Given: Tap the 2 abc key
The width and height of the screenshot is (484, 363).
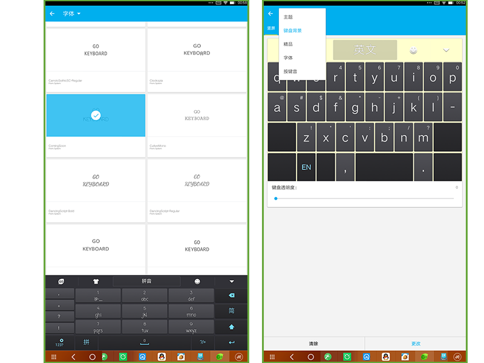Looking at the screenshot, I should [x=145, y=295].
